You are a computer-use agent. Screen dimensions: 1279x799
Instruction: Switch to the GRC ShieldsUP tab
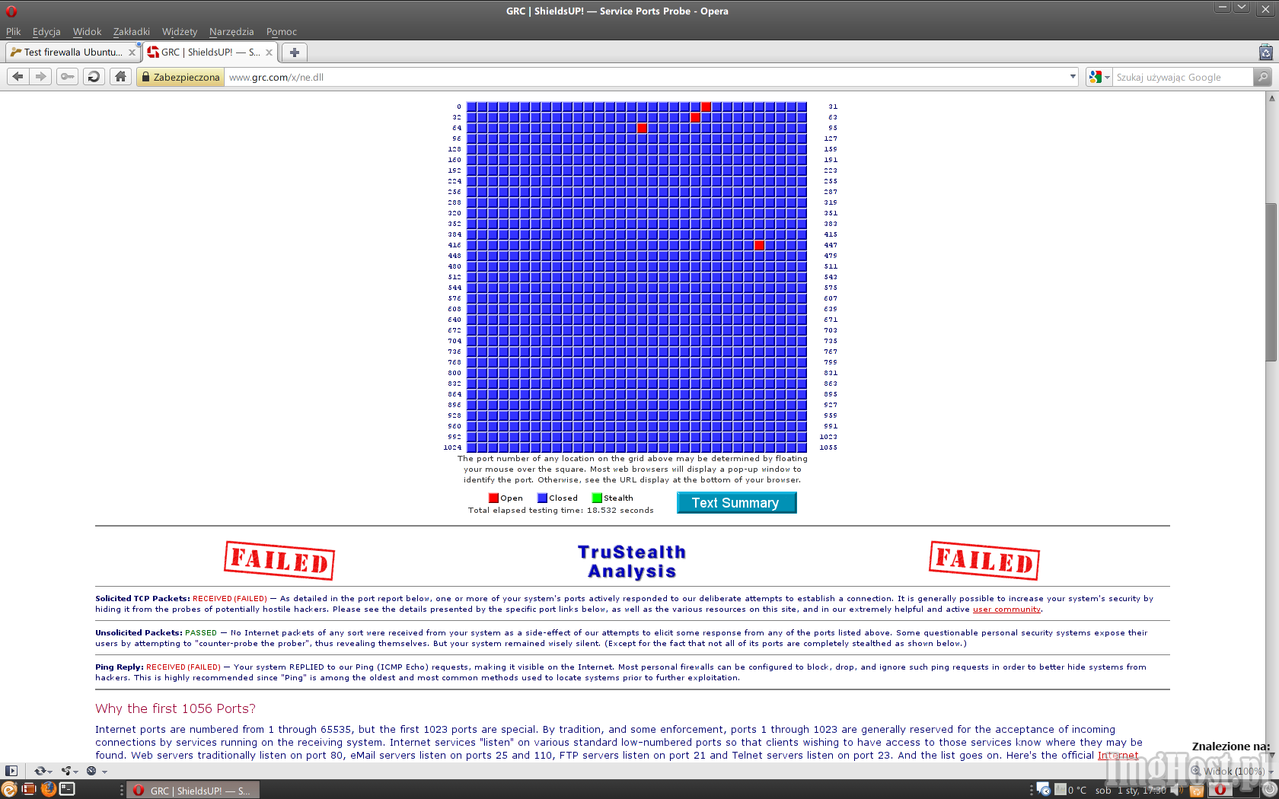209,53
